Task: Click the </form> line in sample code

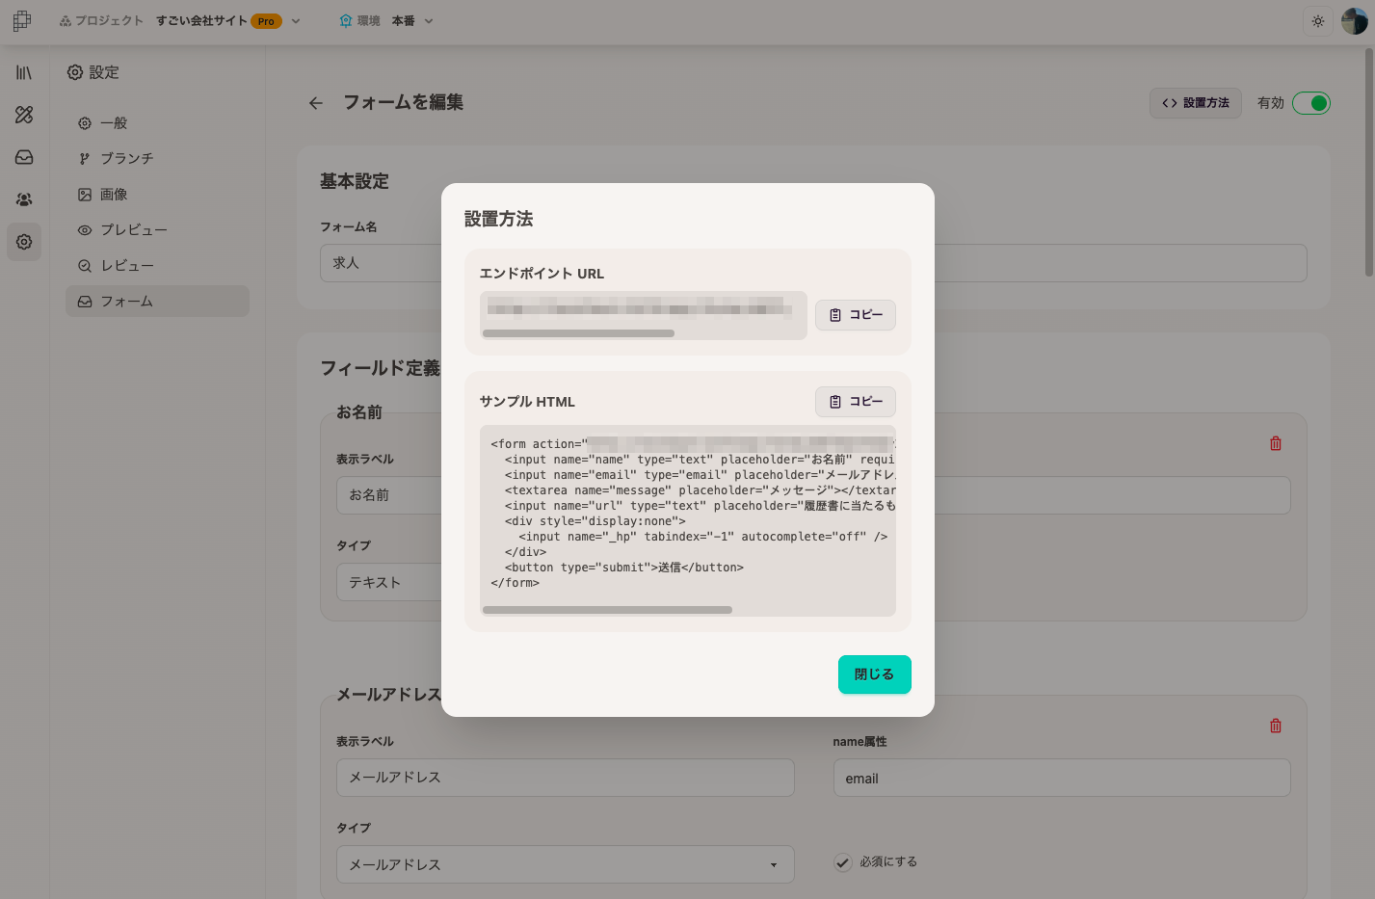Action: pyautogui.click(x=515, y=583)
